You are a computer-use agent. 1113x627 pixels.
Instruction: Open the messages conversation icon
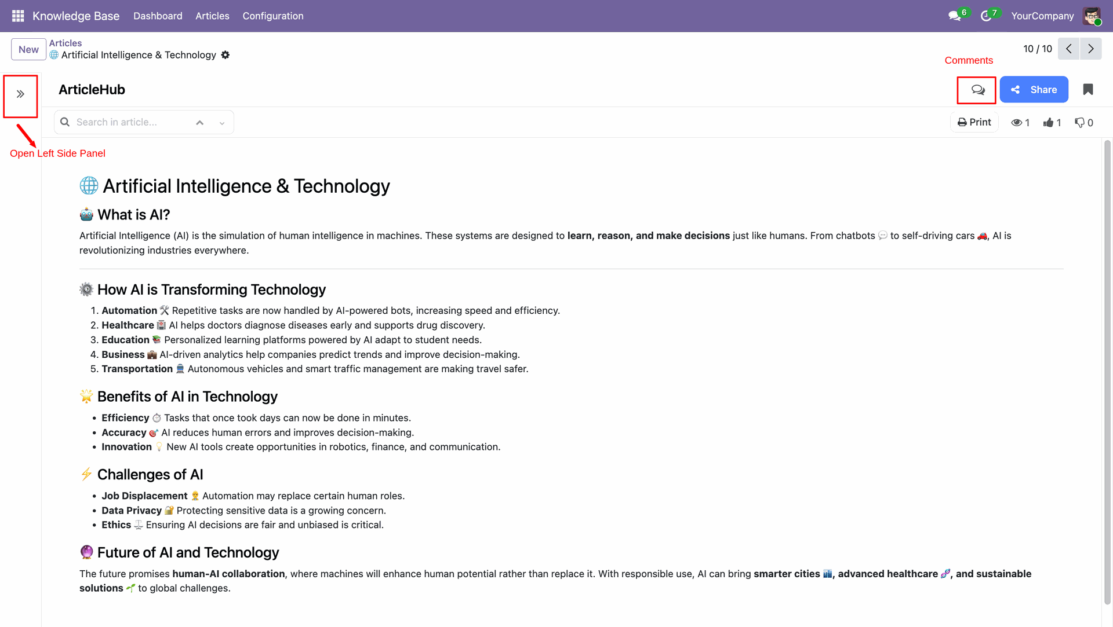pyautogui.click(x=955, y=16)
